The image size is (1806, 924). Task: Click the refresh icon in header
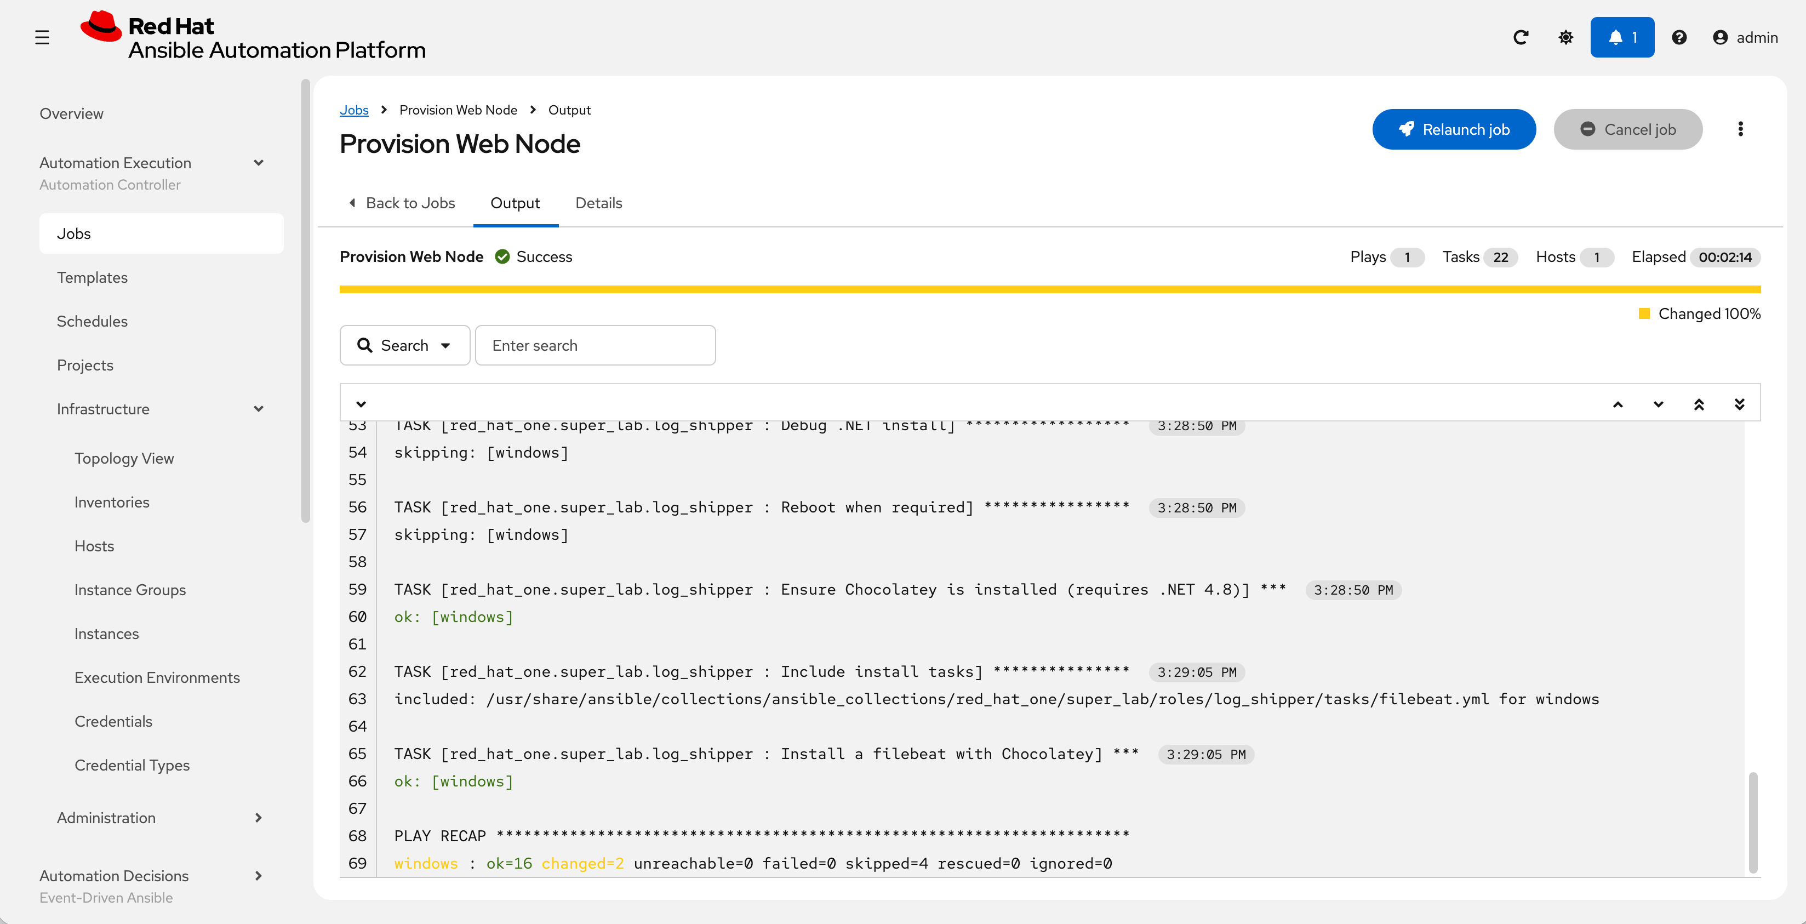point(1520,38)
